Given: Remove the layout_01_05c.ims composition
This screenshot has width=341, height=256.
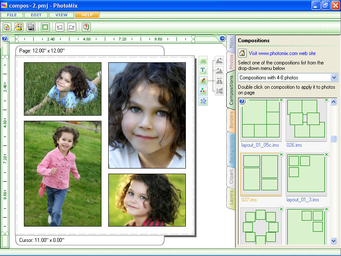Looking at the screenshot, I should (x=281, y=100).
